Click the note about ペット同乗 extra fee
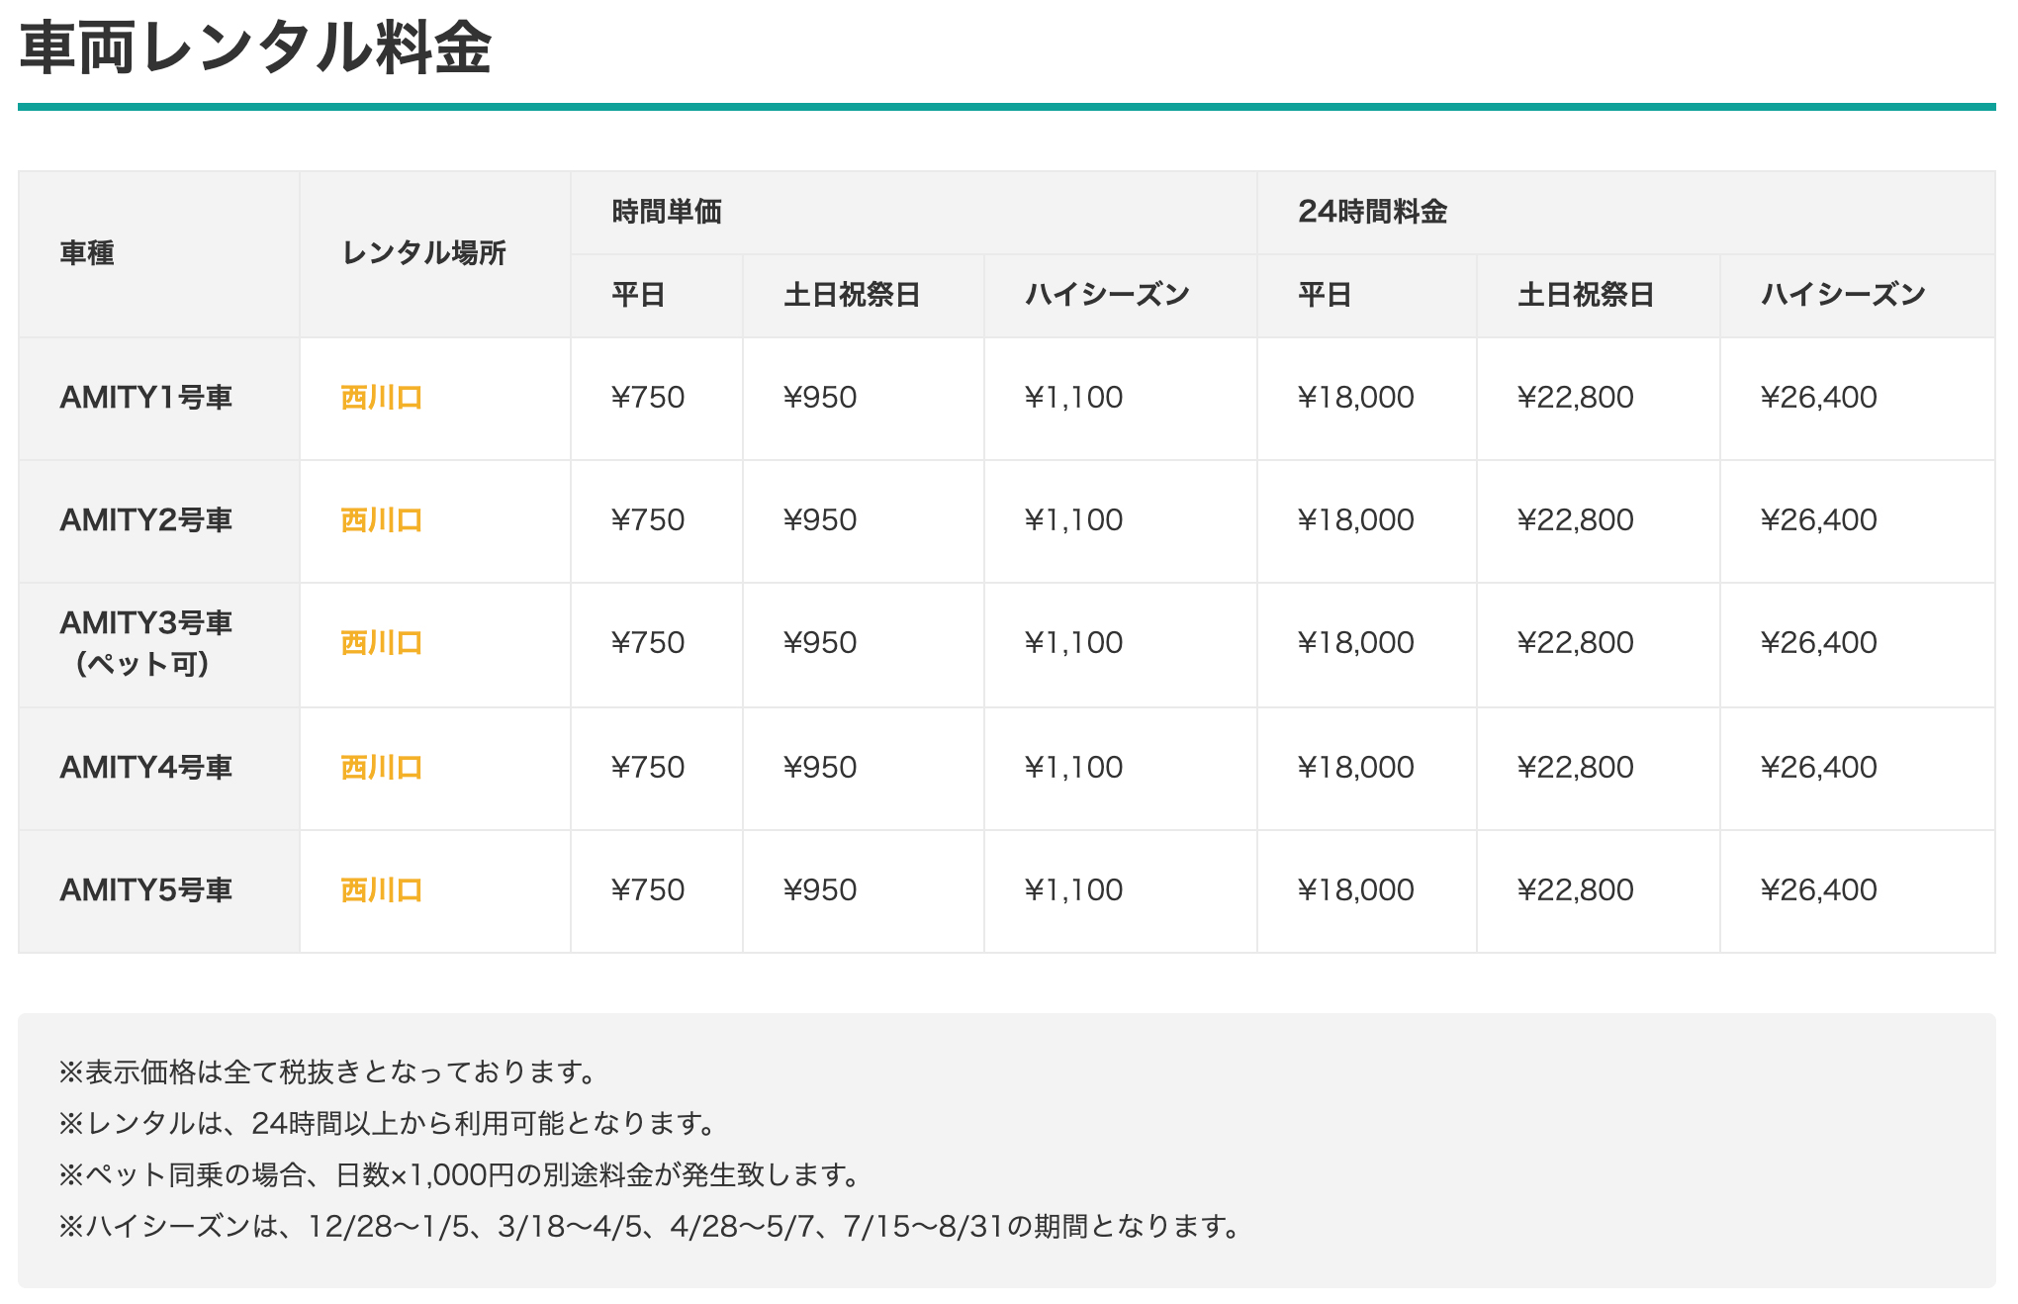2018x1304 pixels. coord(460,1175)
